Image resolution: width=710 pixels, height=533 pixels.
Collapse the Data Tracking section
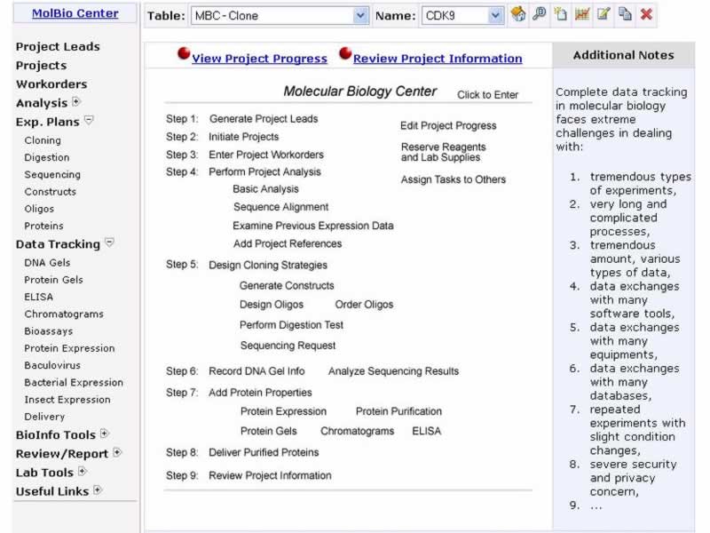[109, 243]
